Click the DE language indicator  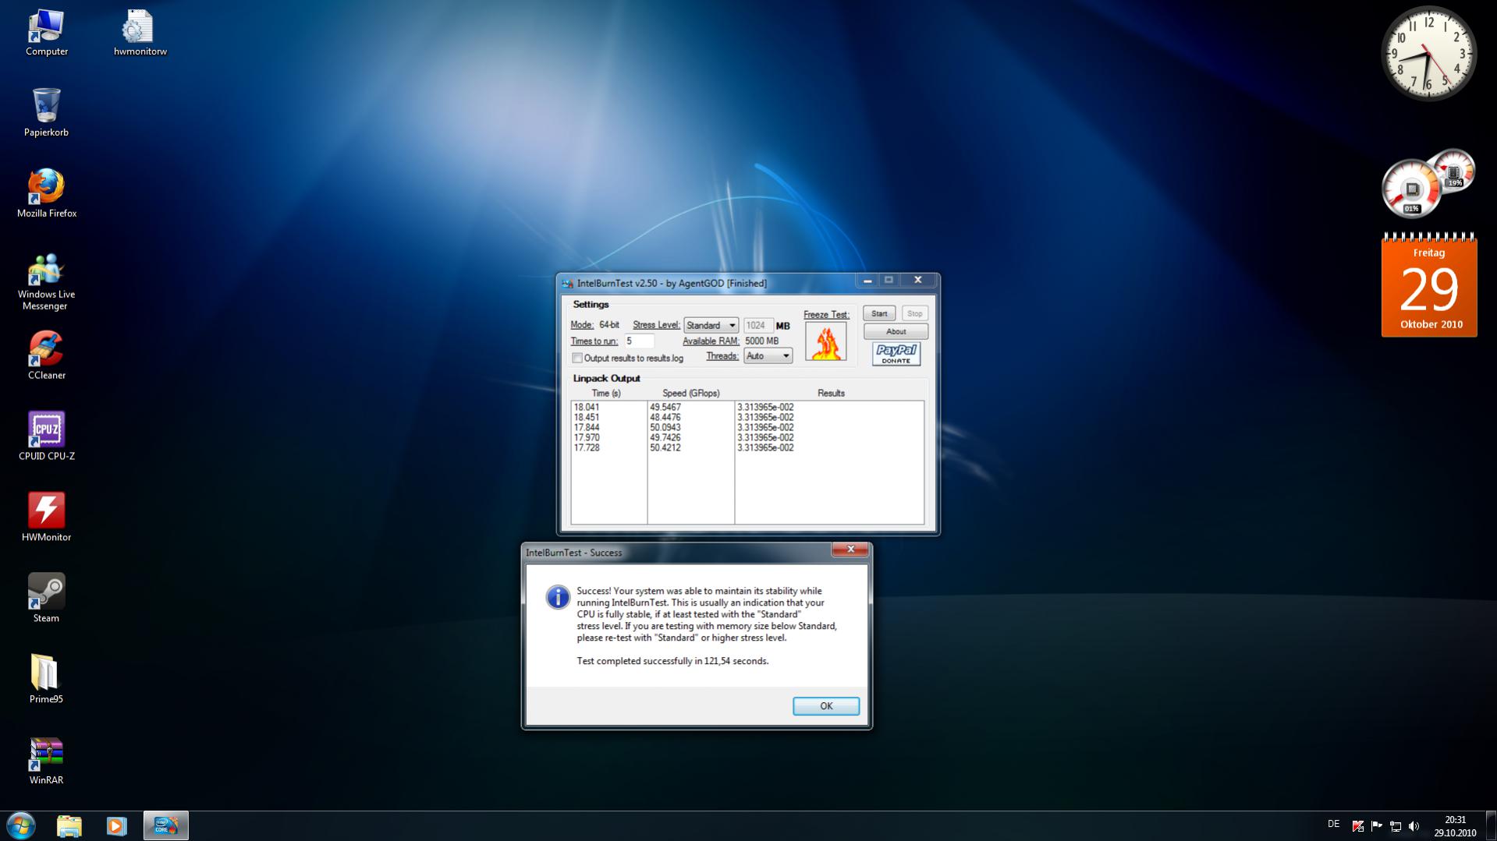point(1333,825)
